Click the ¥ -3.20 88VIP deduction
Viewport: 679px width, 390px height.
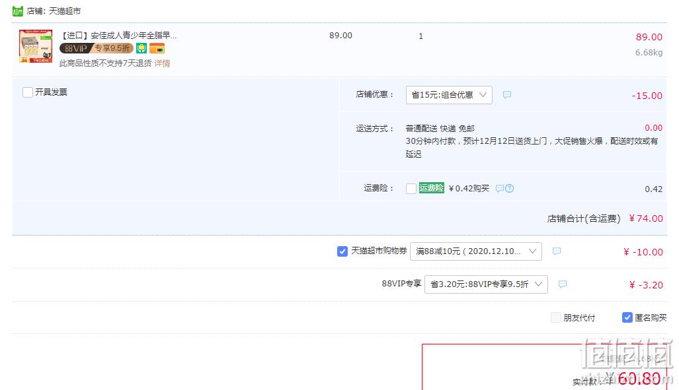coord(646,285)
